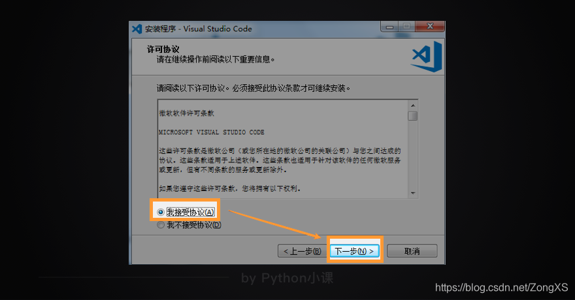Click the line starting 如果您遵守这些许可条款
575x300 pixels.
(x=230, y=188)
